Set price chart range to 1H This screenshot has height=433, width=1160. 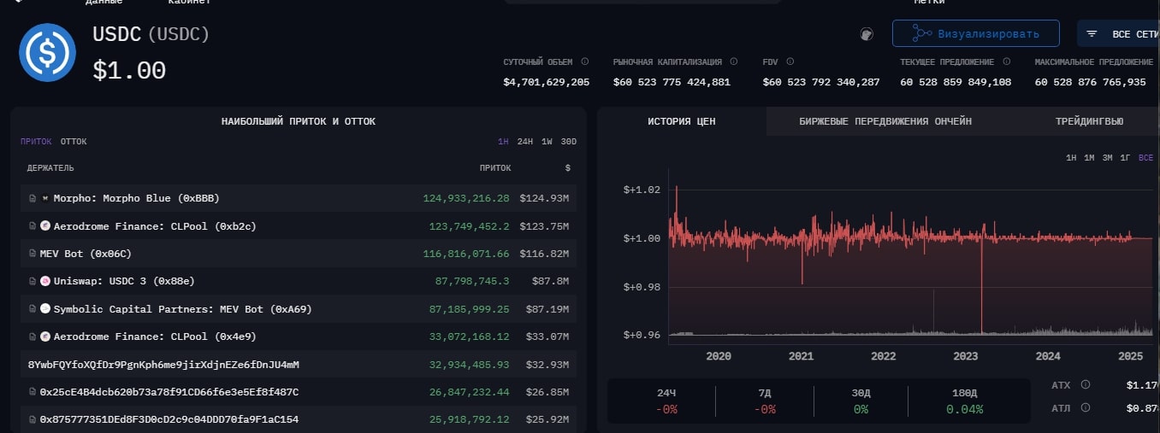(1071, 158)
